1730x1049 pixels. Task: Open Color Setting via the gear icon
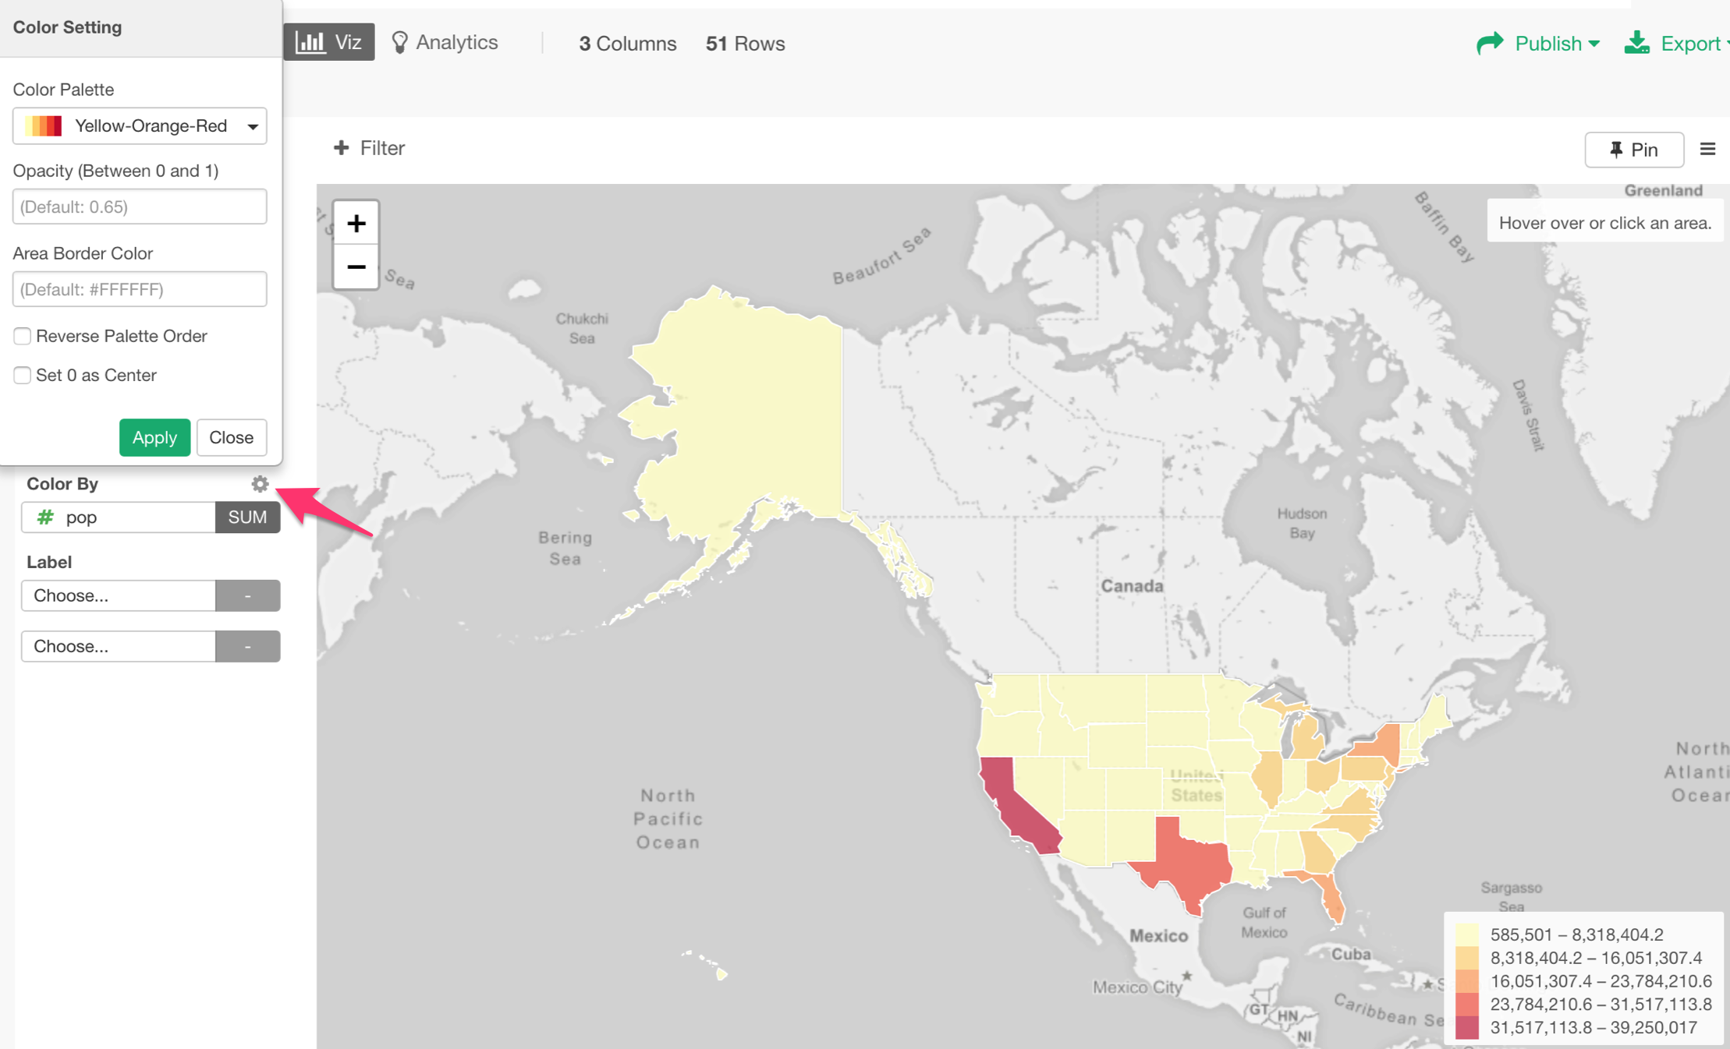click(260, 483)
